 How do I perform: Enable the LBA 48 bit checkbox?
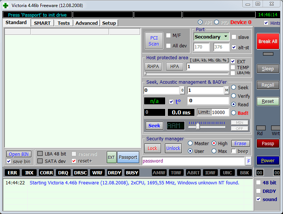coord(40,154)
